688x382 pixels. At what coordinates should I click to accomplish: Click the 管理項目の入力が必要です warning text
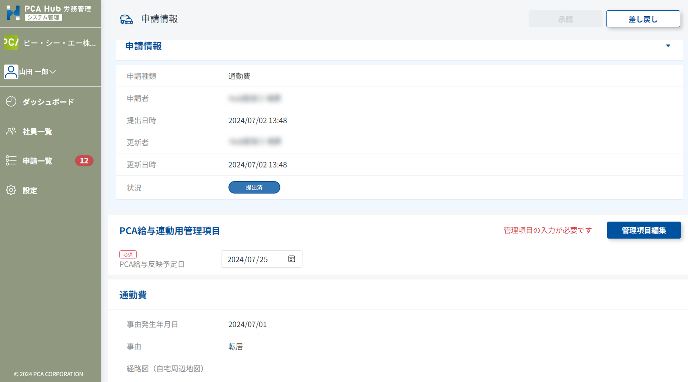point(548,230)
